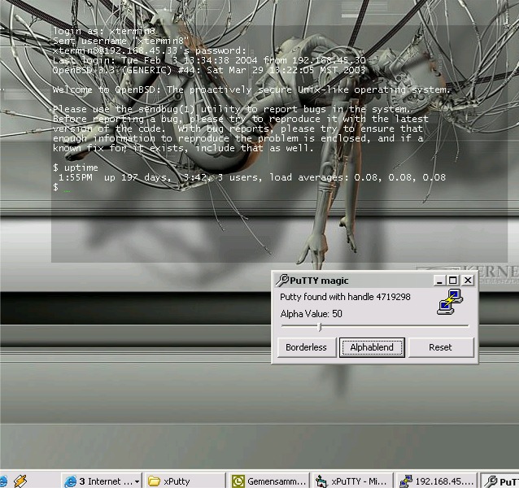Click the 'login as: xtermin8' terminal line

[x=104, y=31]
